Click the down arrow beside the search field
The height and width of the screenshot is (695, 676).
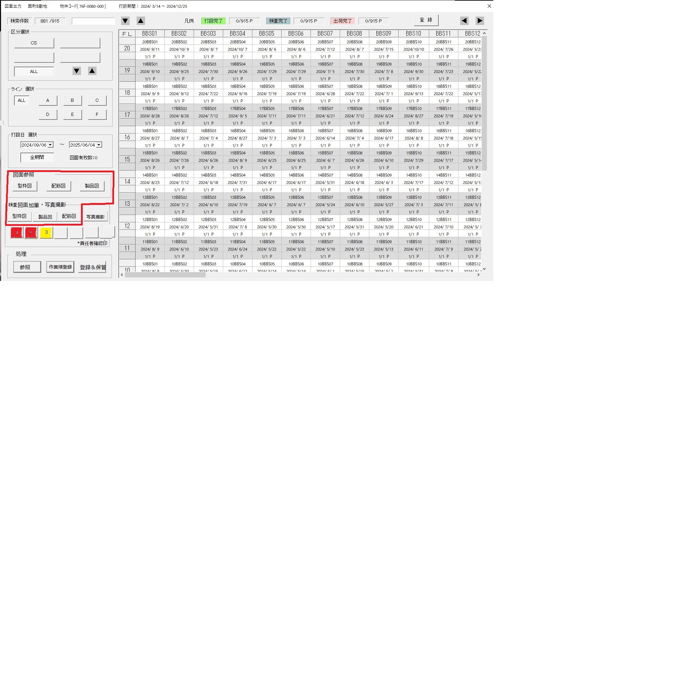125,21
